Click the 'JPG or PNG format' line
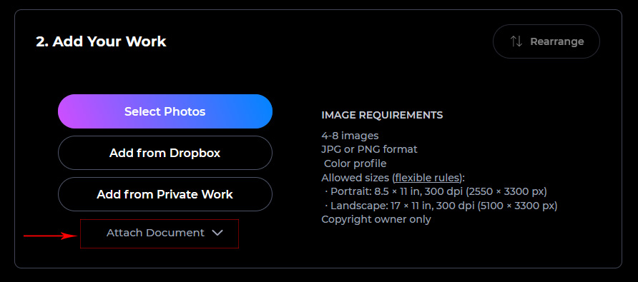Screen dimensions: 638x282 370,149
